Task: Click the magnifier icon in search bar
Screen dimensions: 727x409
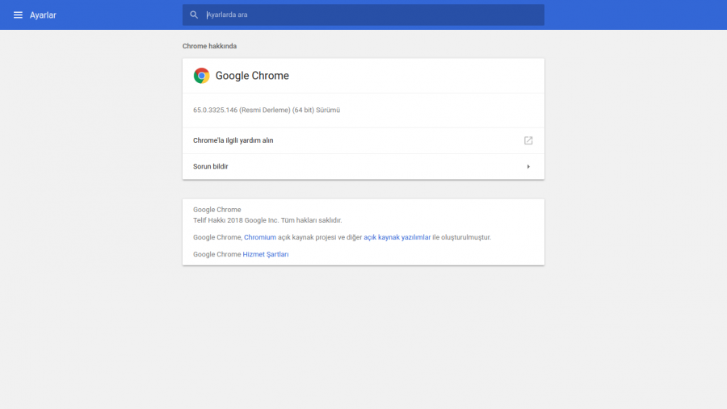Action: (194, 15)
